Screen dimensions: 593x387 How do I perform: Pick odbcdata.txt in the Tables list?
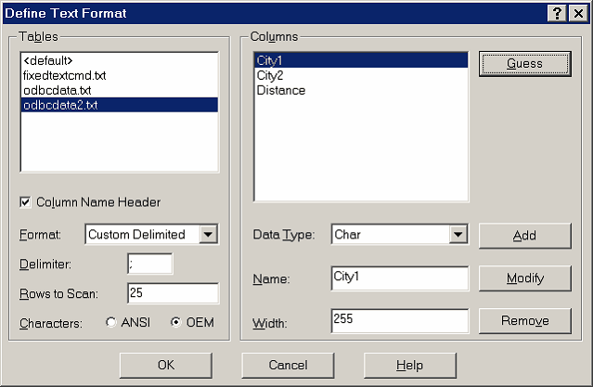(x=56, y=89)
